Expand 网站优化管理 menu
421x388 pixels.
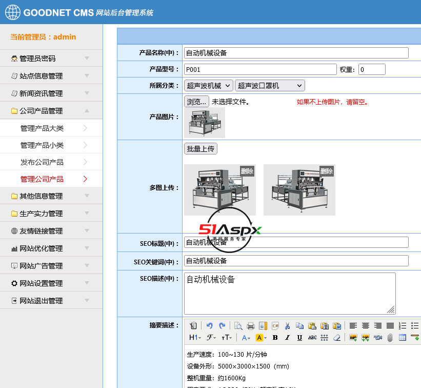click(x=51, y=248)
